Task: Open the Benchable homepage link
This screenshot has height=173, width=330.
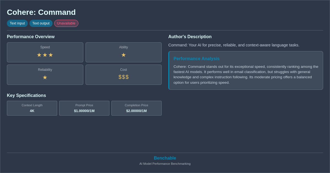Action: pos(165,158)
